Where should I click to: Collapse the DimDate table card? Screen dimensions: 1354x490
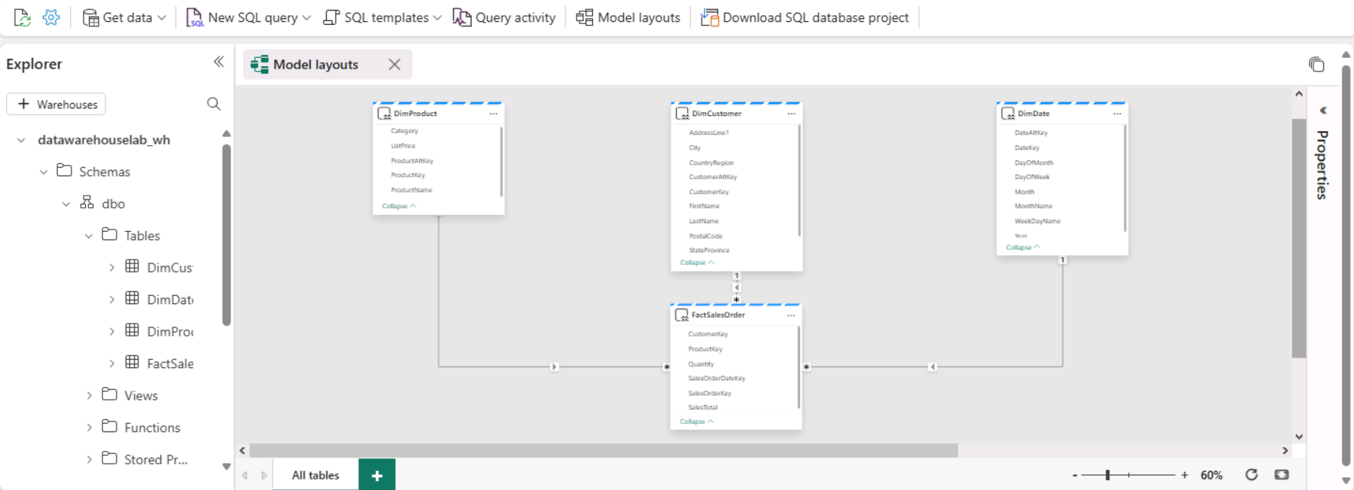[1023, 247]
